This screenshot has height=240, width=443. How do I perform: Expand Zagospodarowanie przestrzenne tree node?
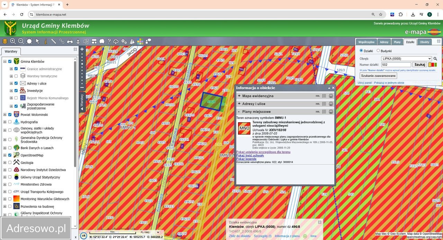coord(11,106)
